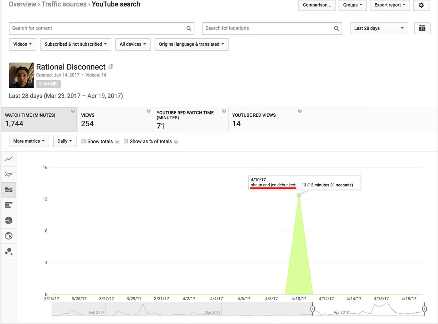The image size is (438, 324).
Task: Open channel link icon beside Rational Disconnect
Action: pos(111,67)
